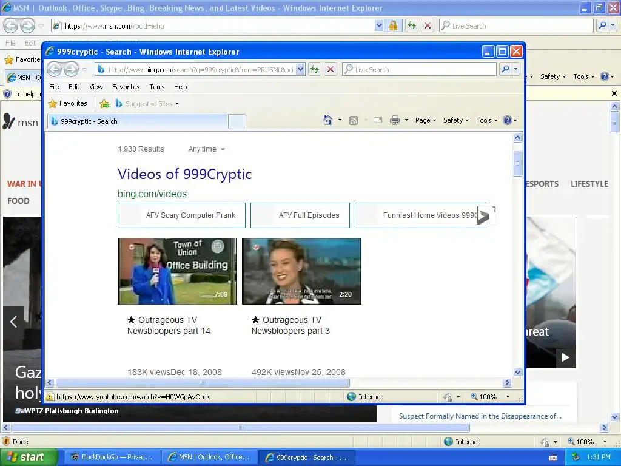
Task: Open Outrageous TV Newsbloopers part 3 link
Action: 290,325
